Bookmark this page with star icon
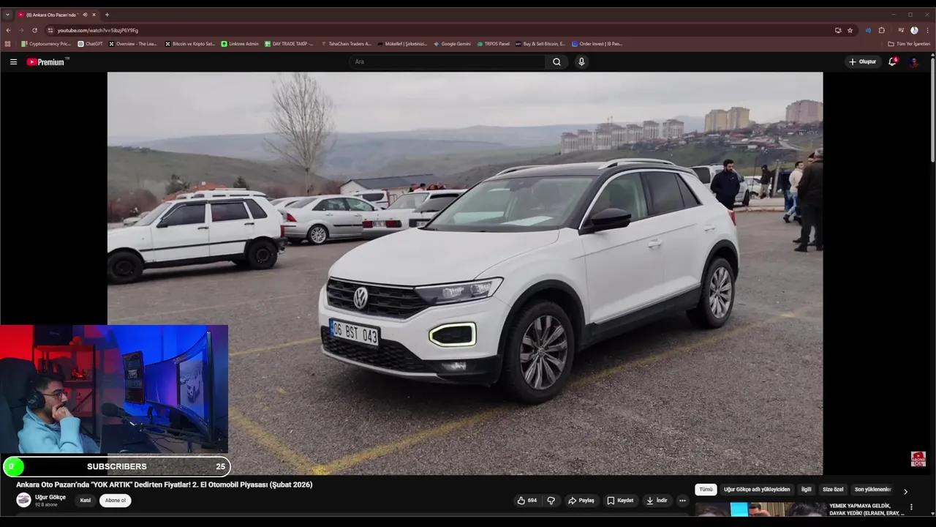936x527 pixels. (x=850, y=30)
